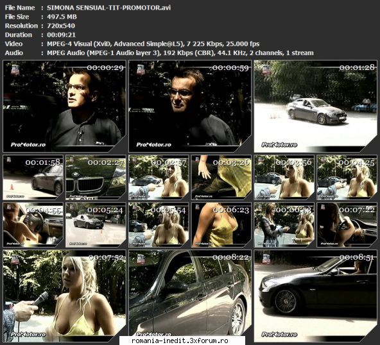Screen dimensions: 380x345
Task: Select the frame at 00:01:58
Action: [33, 178]
